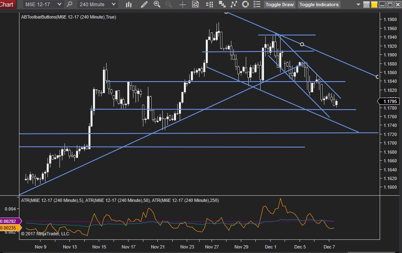Click the Toggle Indicators button
This screenshot has width=402, height=253.
[x=319, y=5]
